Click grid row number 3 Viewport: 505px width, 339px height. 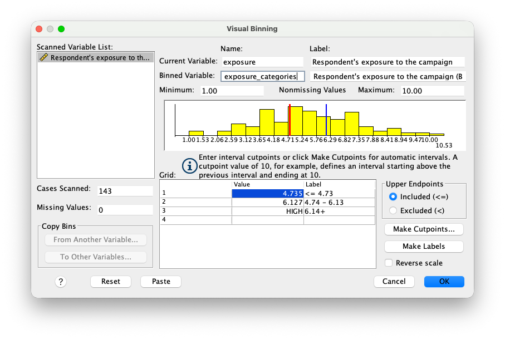click(196, 211)
